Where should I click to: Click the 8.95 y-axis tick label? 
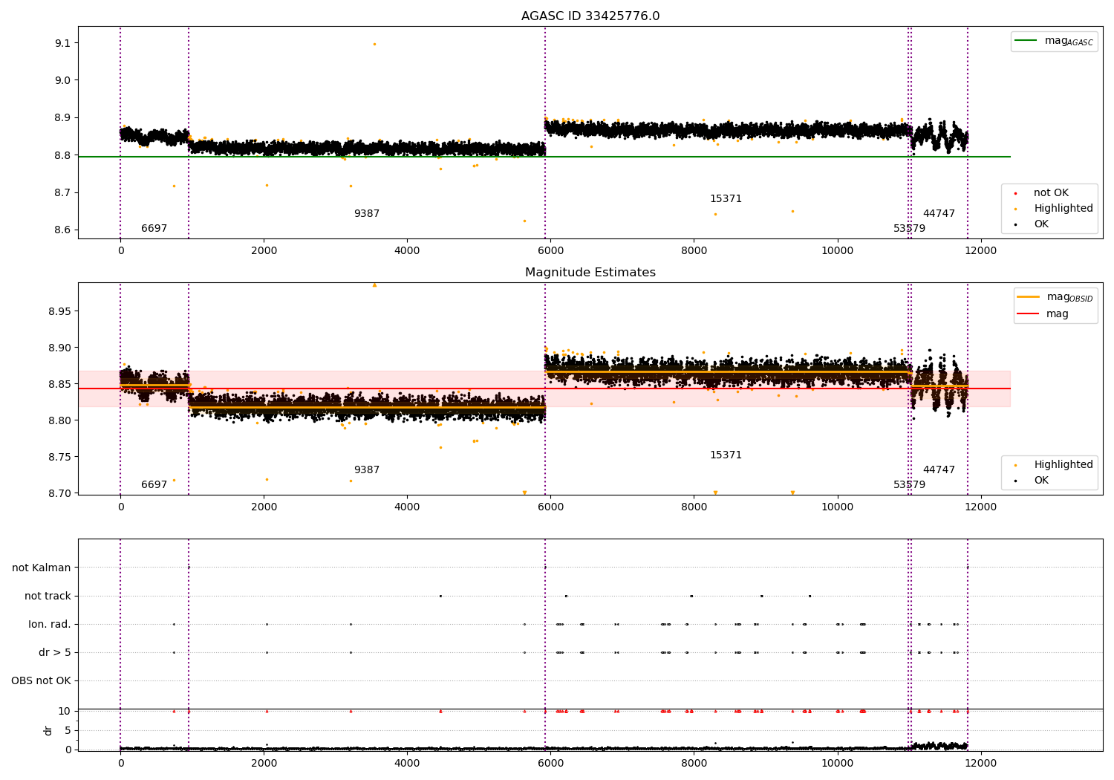(x=59, y=311)
